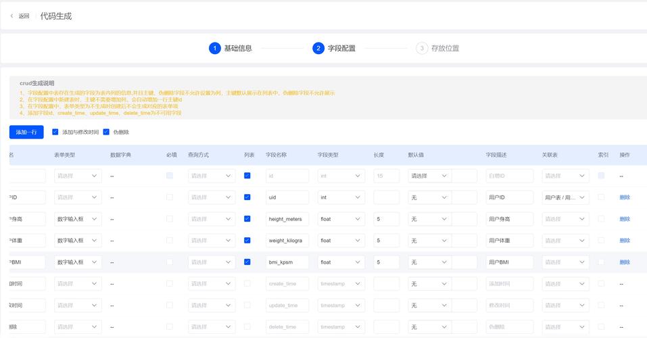Screen dimensions: 647x338
Task: Edit field name input weight_kilogra
Action: (x=287, y=240)
